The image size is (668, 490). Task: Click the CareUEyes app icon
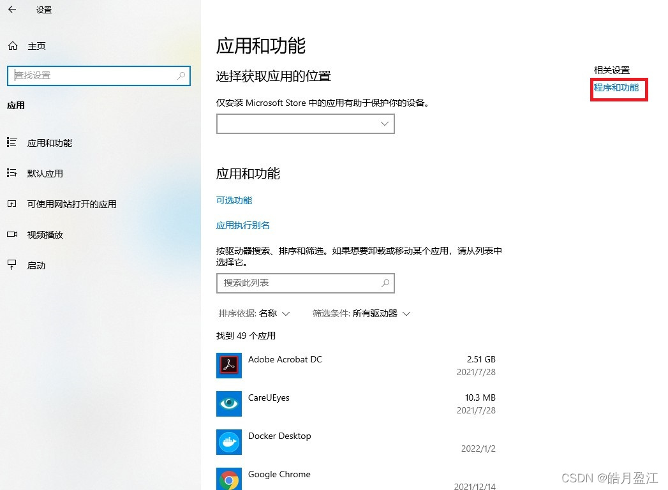click(x=228, y=403)
